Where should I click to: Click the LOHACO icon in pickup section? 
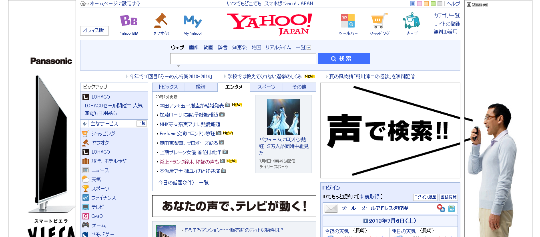coord(85,97)
